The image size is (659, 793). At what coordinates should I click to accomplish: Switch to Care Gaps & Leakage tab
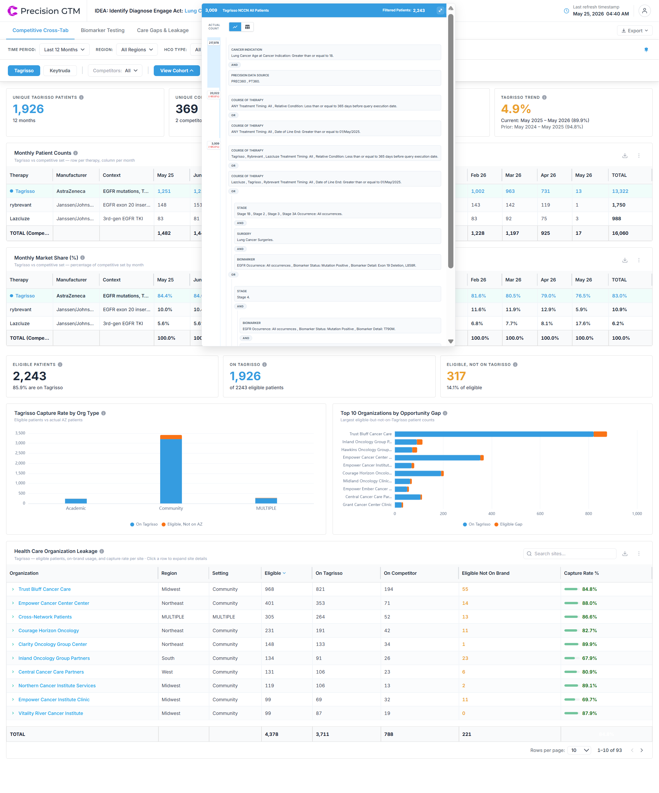point(163,30)
